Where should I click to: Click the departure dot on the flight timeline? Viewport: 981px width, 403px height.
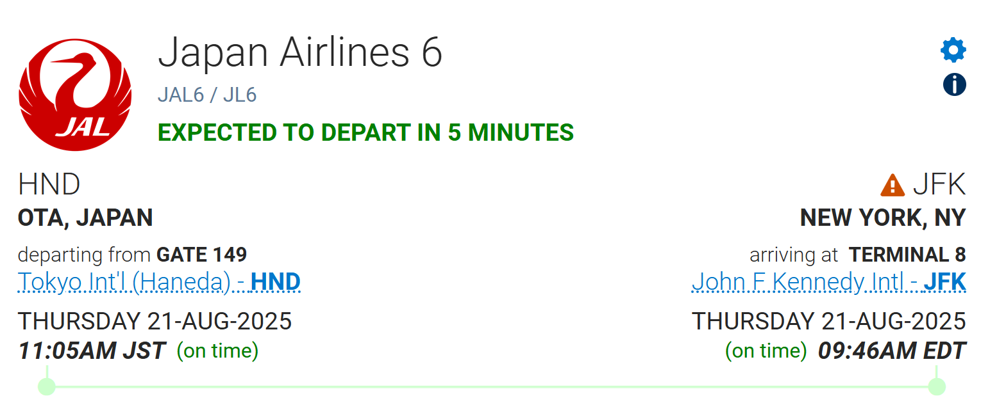click(47, 386)
